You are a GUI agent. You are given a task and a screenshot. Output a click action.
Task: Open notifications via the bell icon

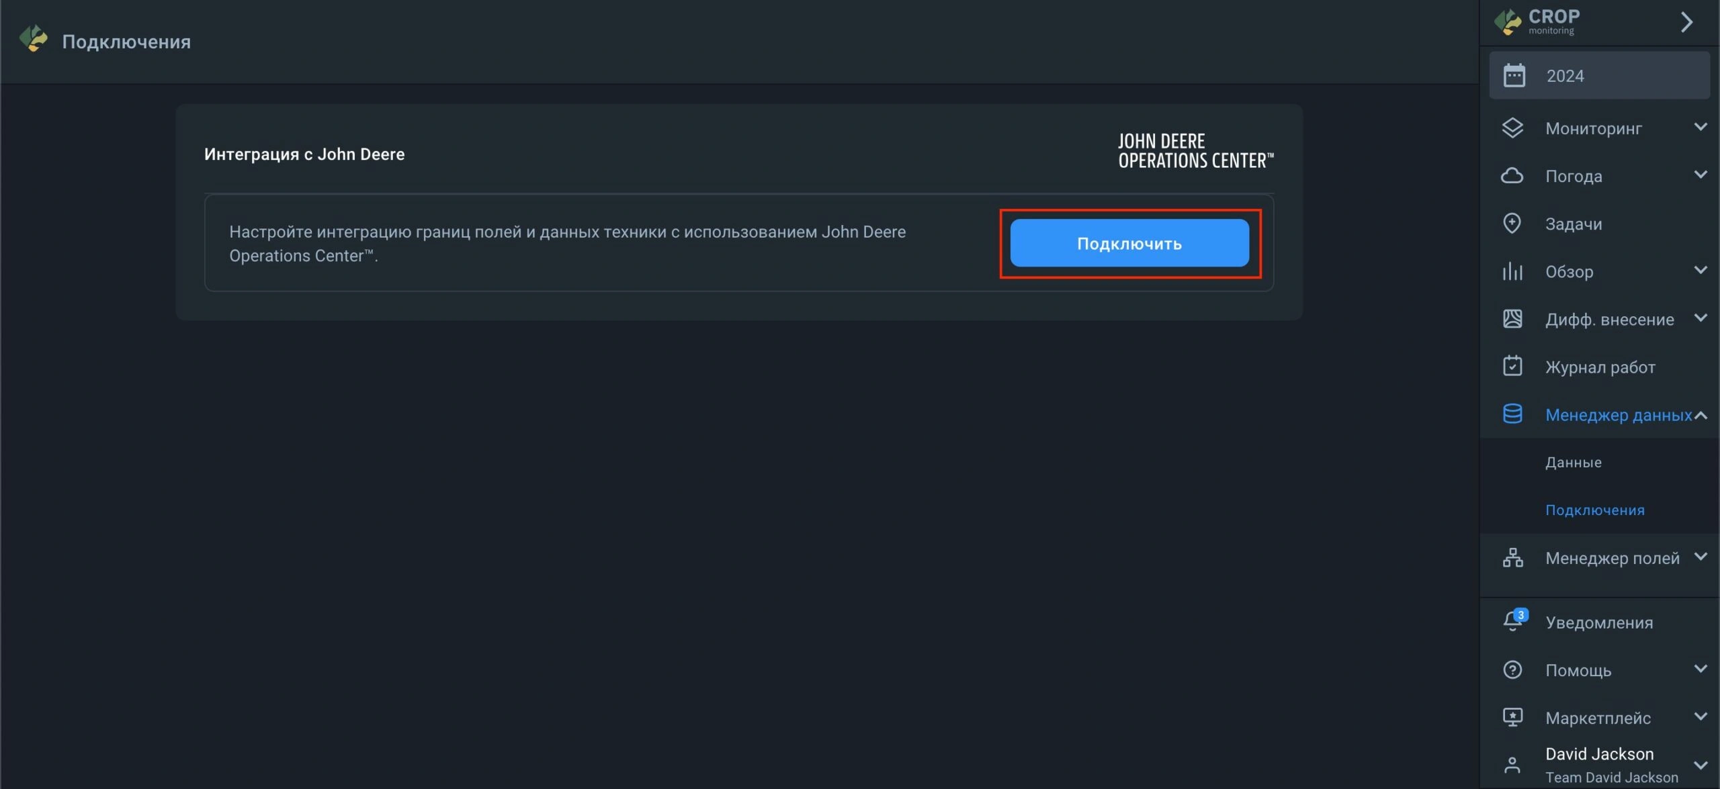click(x=1513, y=621)
